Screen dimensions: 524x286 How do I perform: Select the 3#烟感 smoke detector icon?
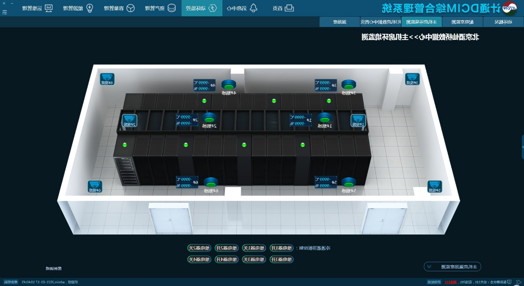click(x=349, y=85)
